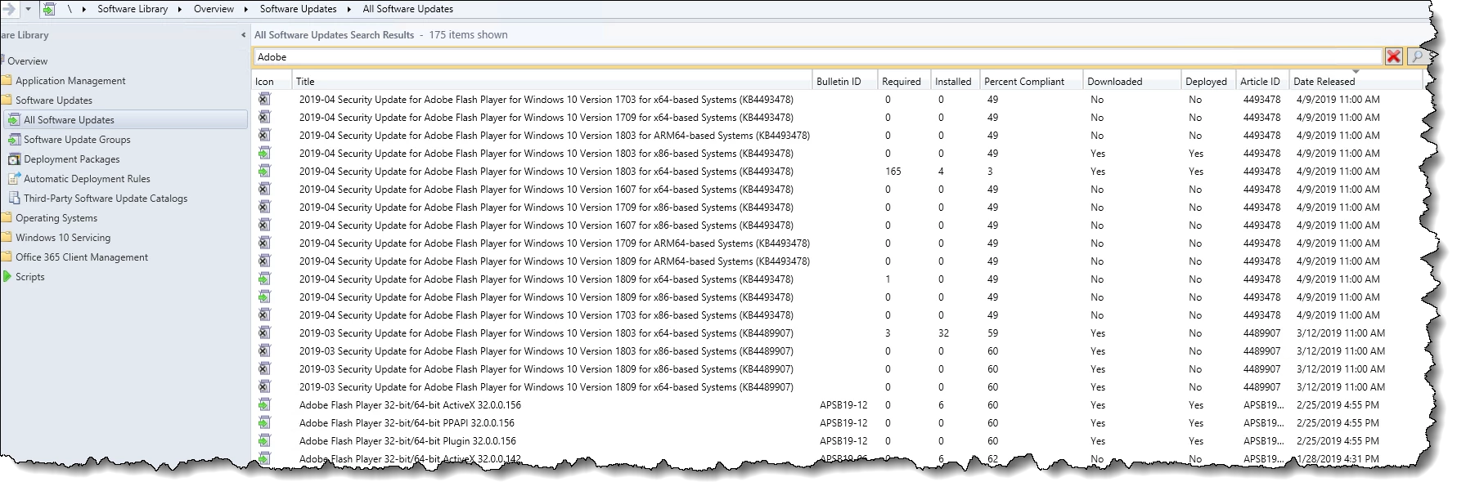Screen dimensions: 1466x500
Task: Click Third-Party Software Update Catalogs icon
Action: coord(14,199)
